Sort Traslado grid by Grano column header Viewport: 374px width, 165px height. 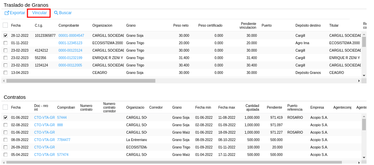(131, 25)
